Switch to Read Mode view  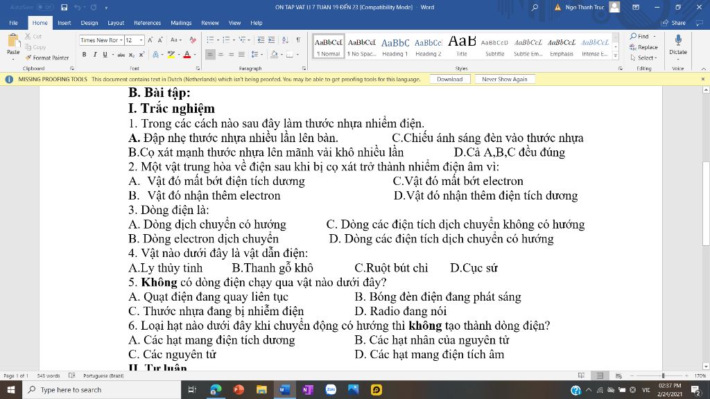coord(582,375)
